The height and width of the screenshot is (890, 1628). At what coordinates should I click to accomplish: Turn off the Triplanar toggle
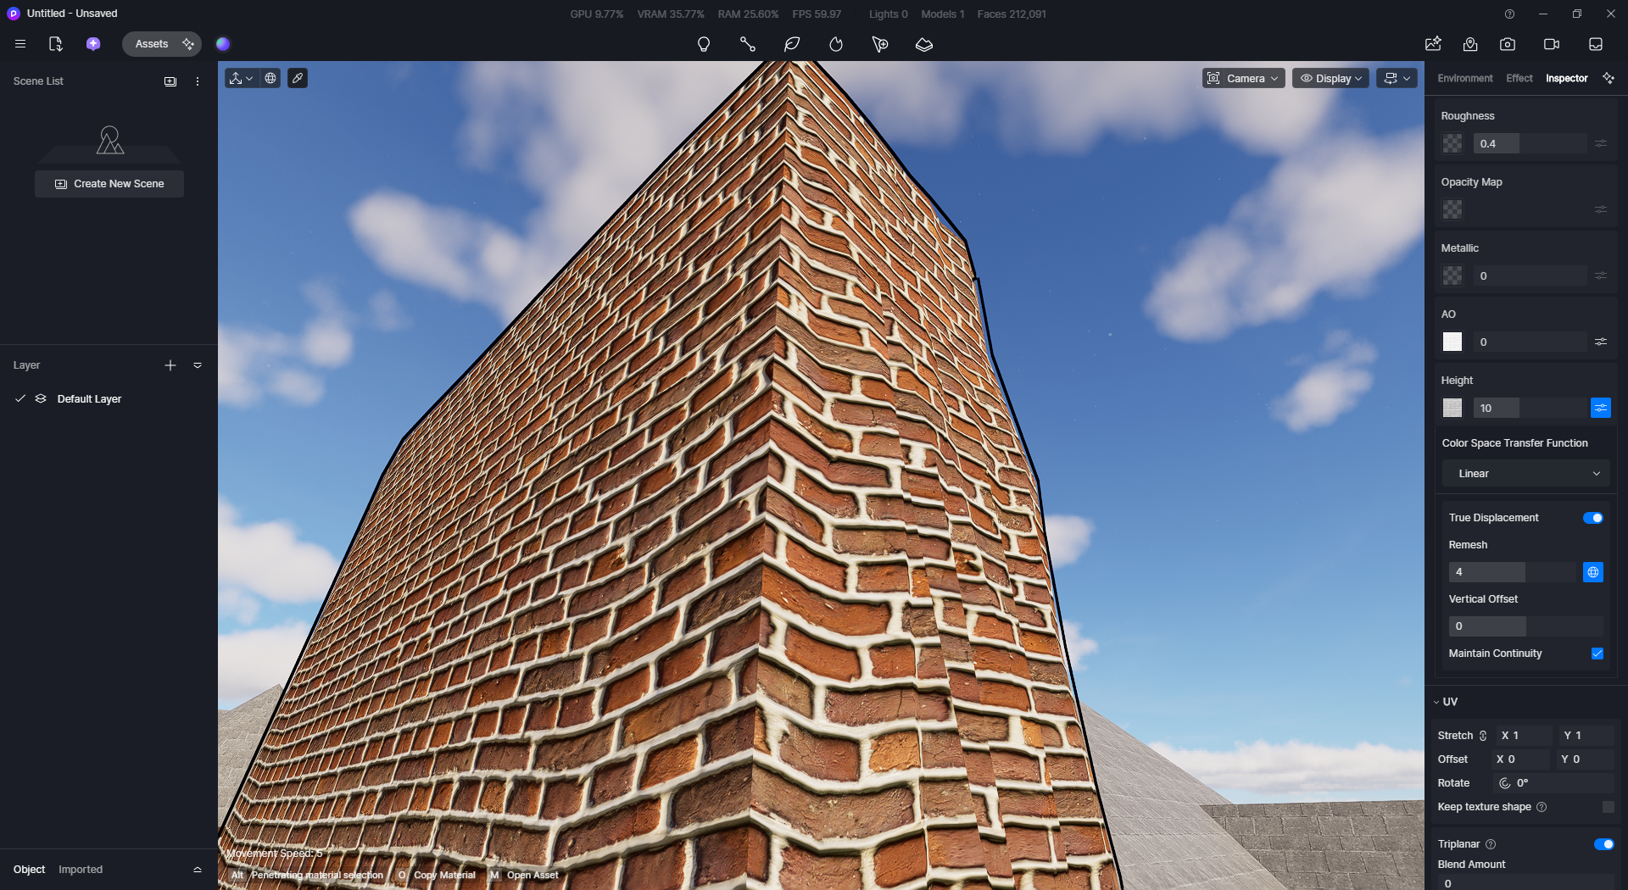1603,844
